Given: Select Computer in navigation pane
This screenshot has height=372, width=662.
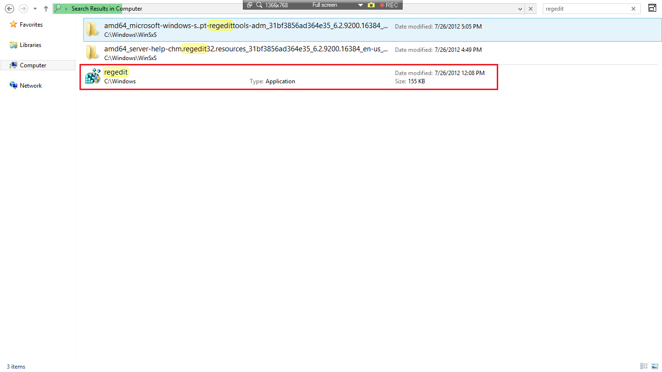Looking at the screenshot, I should click(x=33, y=65).
